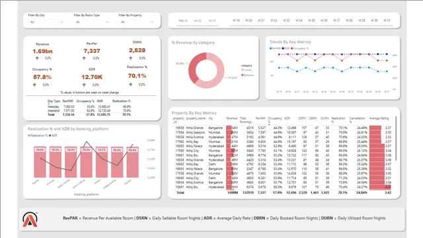Click the RevPAR legend marker in trends chart
This screenshot has width=423, height=238.
(270, 48)
